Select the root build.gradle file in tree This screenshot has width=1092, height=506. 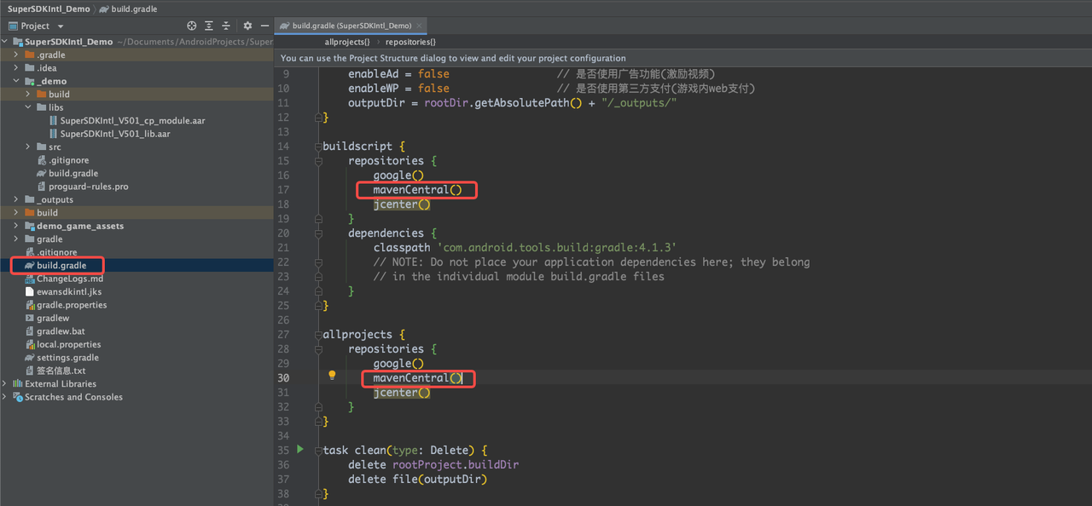pos(61,266)
